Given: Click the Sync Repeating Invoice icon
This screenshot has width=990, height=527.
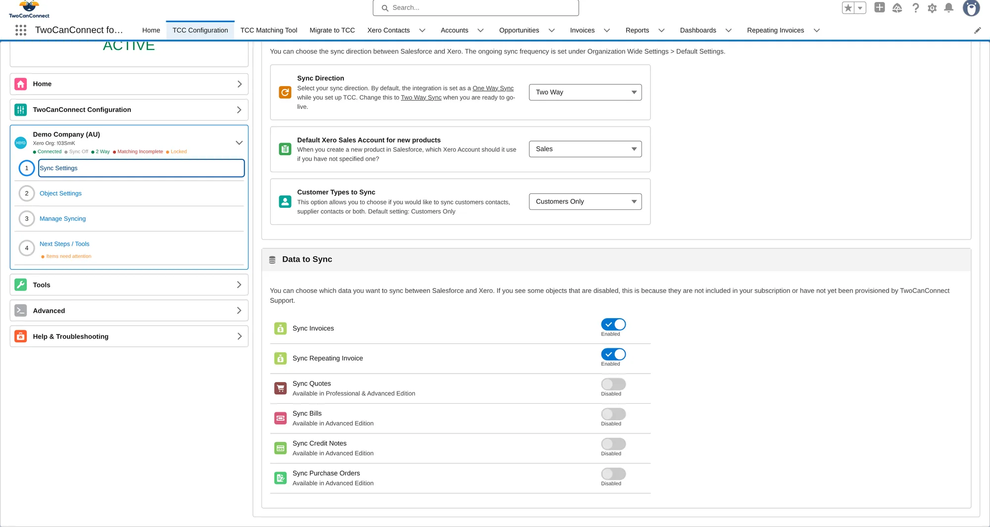Looking at the screenshot, I should tap(281, 358).
